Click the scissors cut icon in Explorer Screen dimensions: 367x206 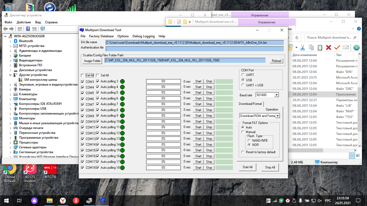[303, 47]
